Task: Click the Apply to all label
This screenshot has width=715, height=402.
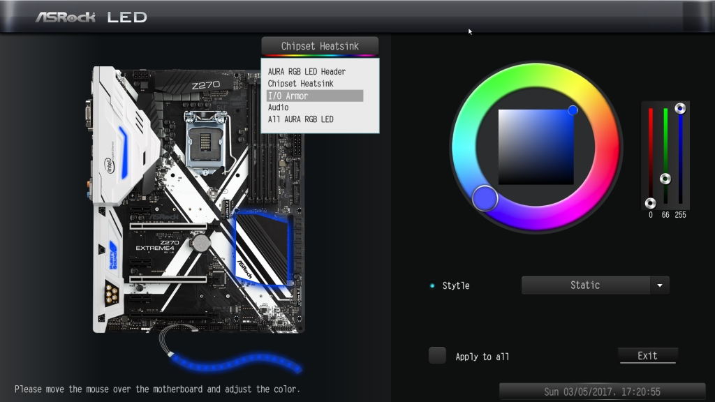Action: tap(482, 357)
